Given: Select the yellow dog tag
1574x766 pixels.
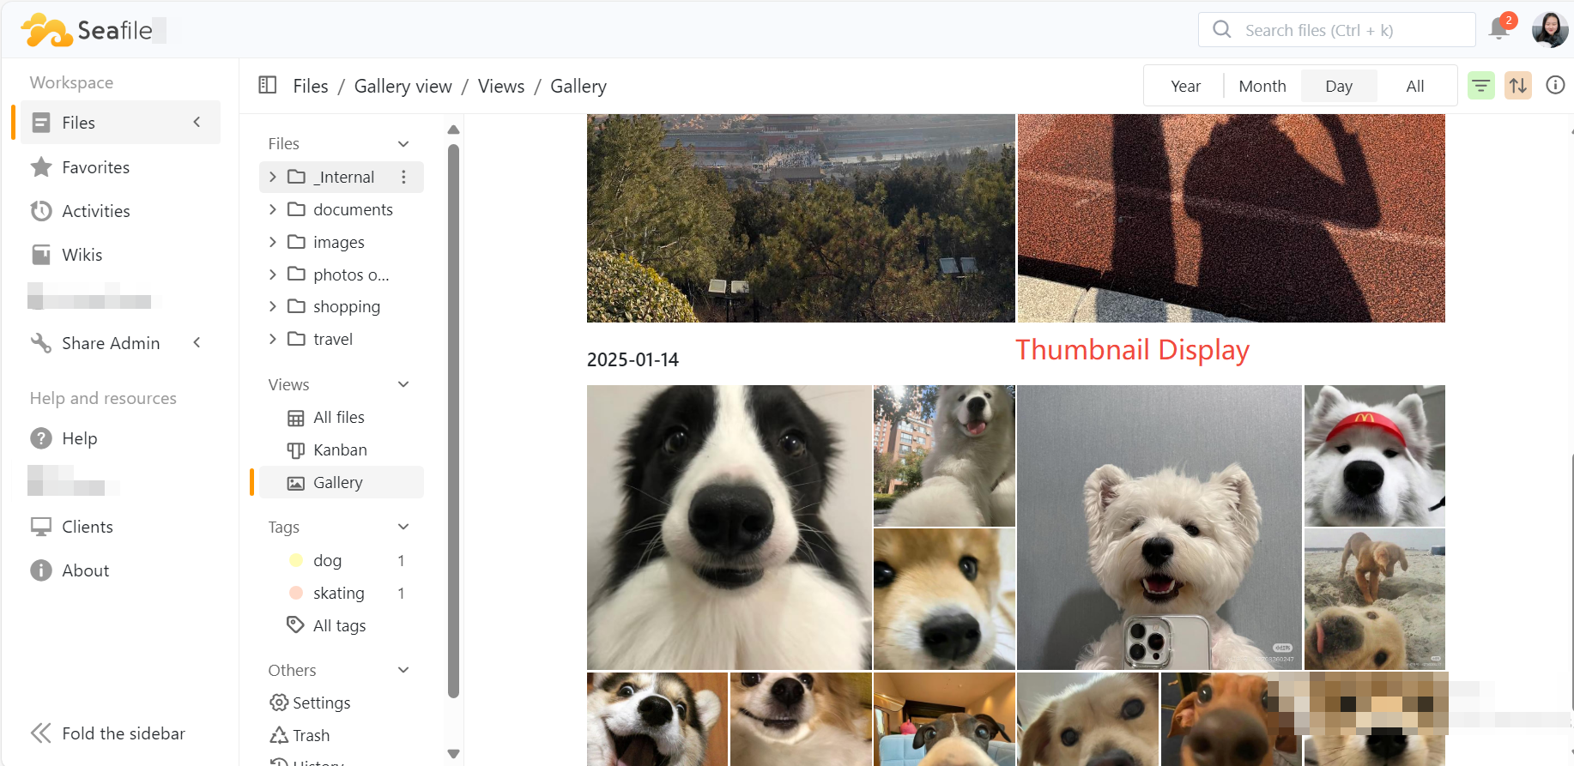Looking at the screenshot, I should [x=327, y=561].
